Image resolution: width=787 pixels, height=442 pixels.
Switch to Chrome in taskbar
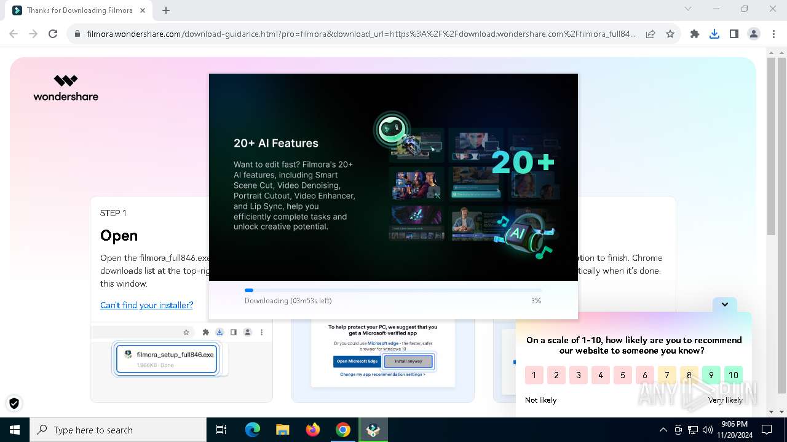click(x=343, y=430)
